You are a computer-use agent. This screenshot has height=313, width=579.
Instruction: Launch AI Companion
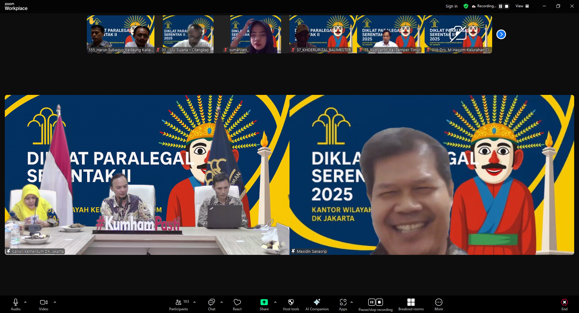(317, 302)
